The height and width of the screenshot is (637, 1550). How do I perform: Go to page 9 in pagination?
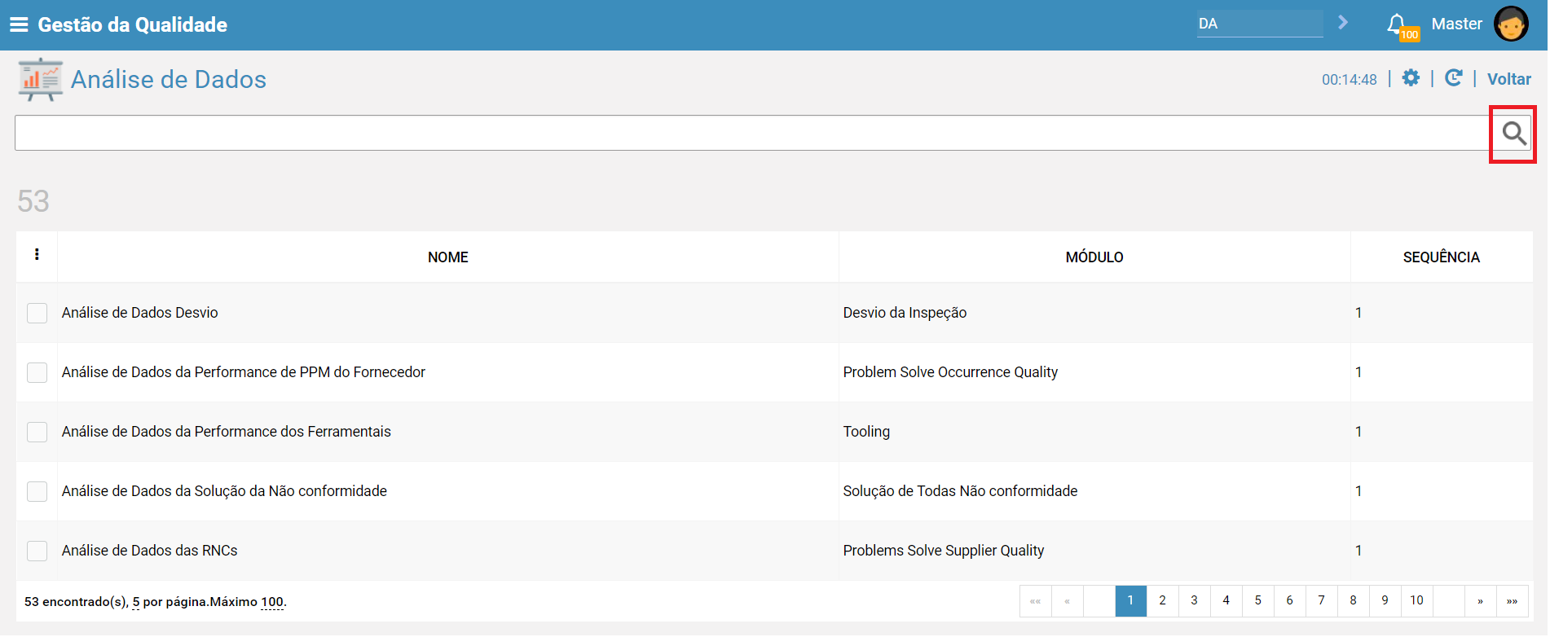[1385, 601]
